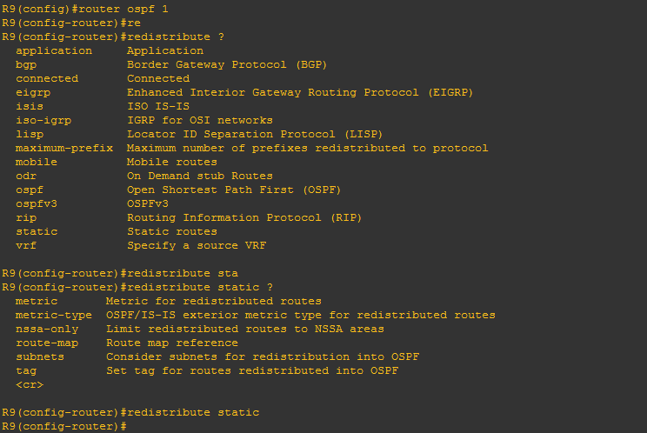Screen dimensions: 647x433
Task: Click the 'eigrp' option keyword
Action: point(33,93)
